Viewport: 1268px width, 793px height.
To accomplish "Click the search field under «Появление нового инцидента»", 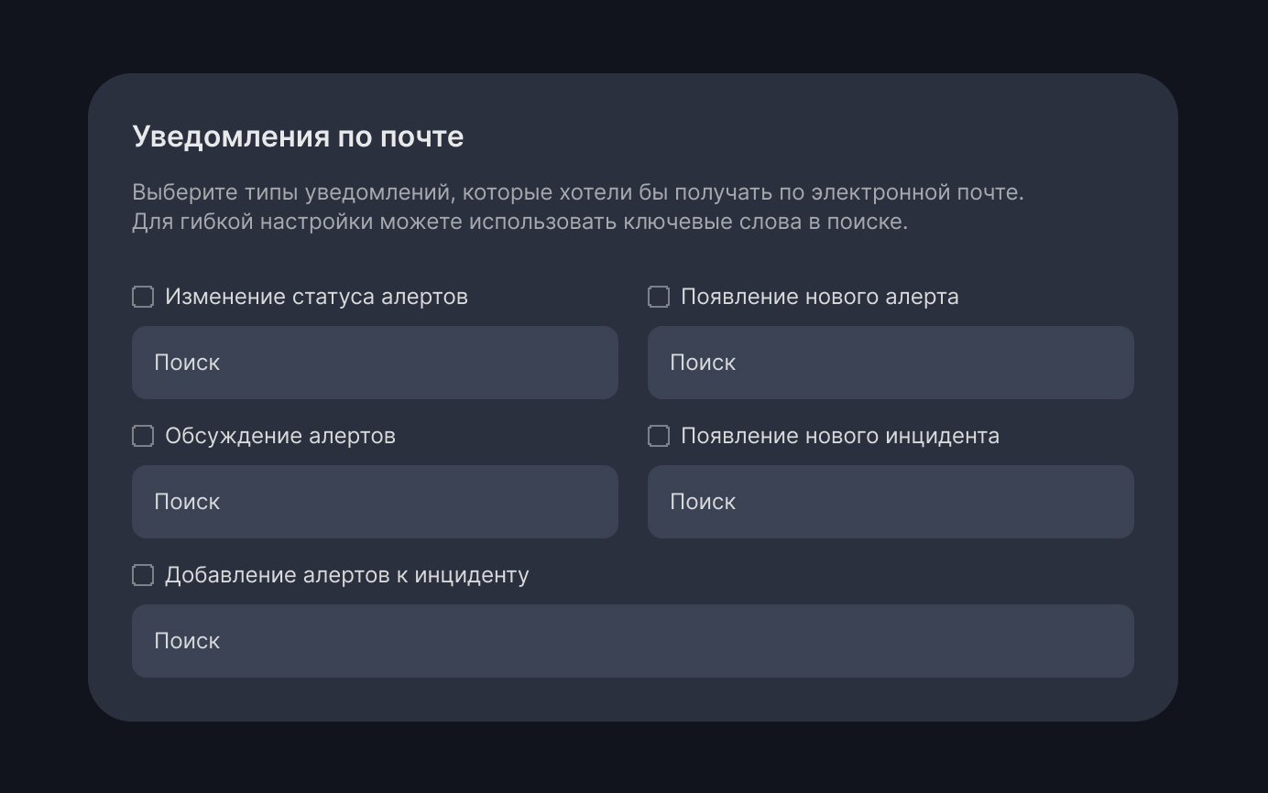I will point(891,502).
